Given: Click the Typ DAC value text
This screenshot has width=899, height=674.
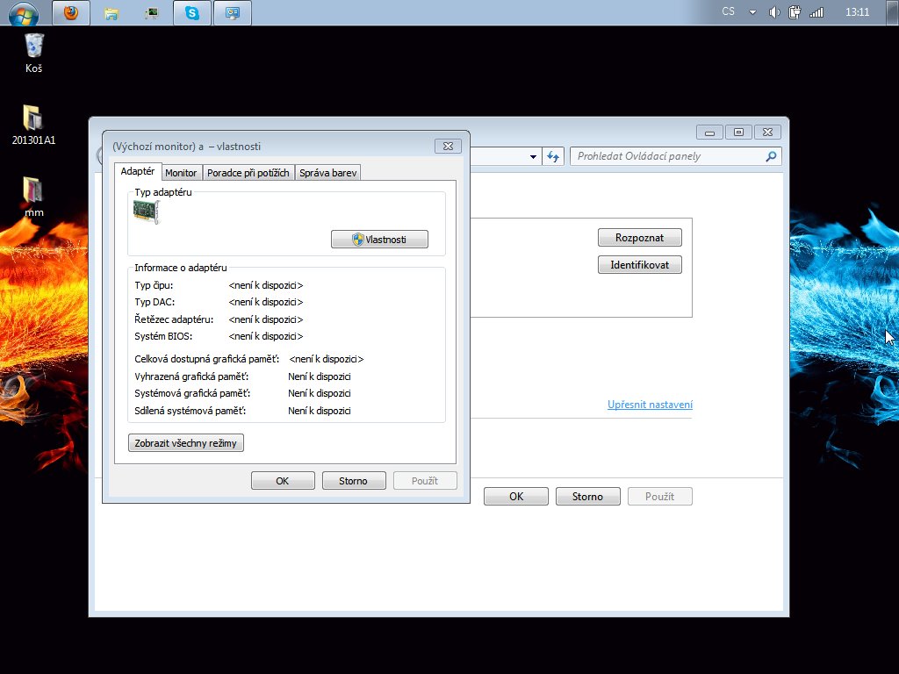Looking at the screenshot, I should coord(265,302).
